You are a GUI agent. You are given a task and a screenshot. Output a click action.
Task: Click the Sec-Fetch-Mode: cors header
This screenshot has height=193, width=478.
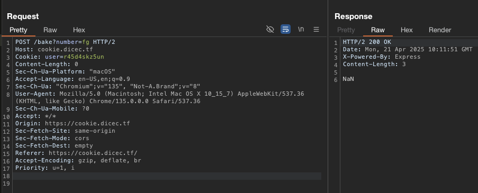[x=52, y=138]
